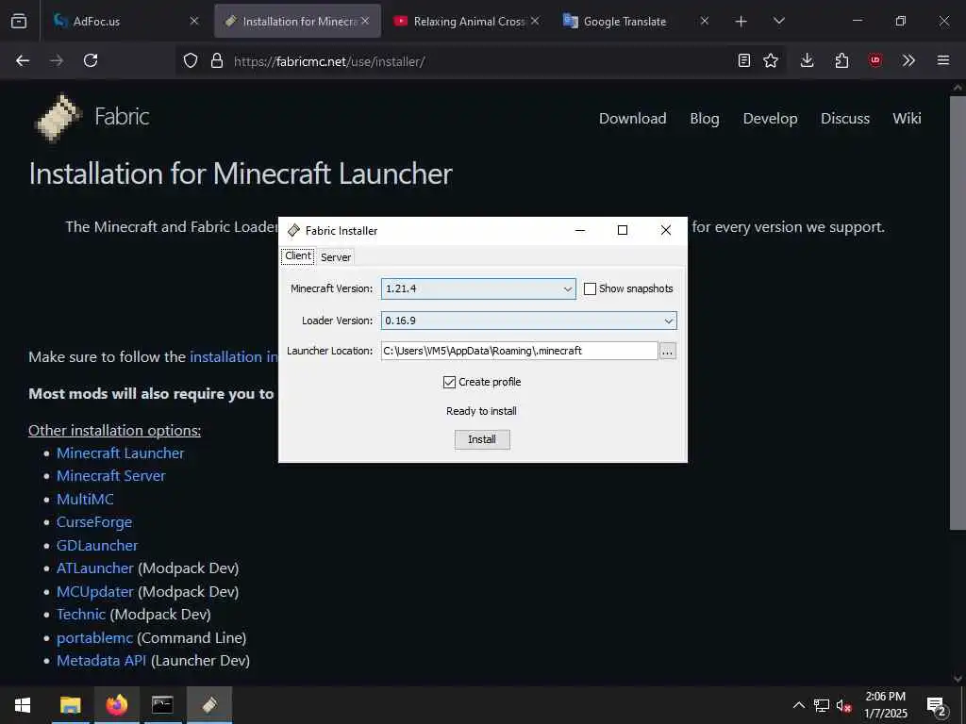Switch to the AdFoc.us browser tab

coord(125,21)
